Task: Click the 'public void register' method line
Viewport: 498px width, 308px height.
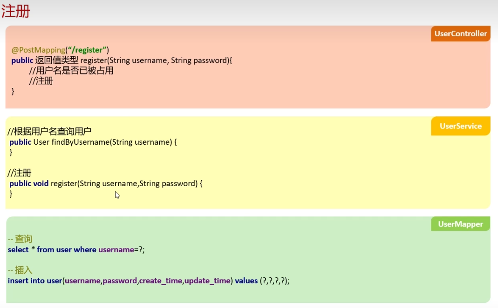Action: coord(106,183)
